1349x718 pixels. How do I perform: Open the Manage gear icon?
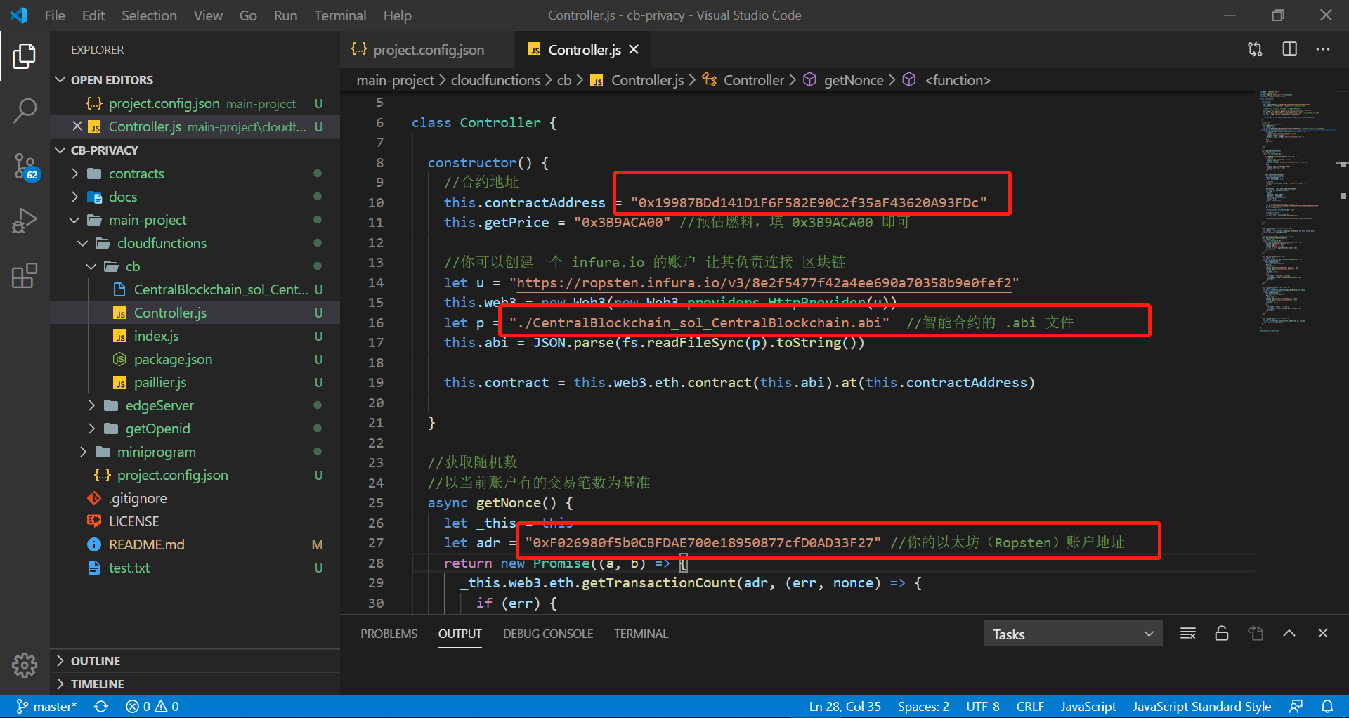pyautogui.click(x=25, y=664)
